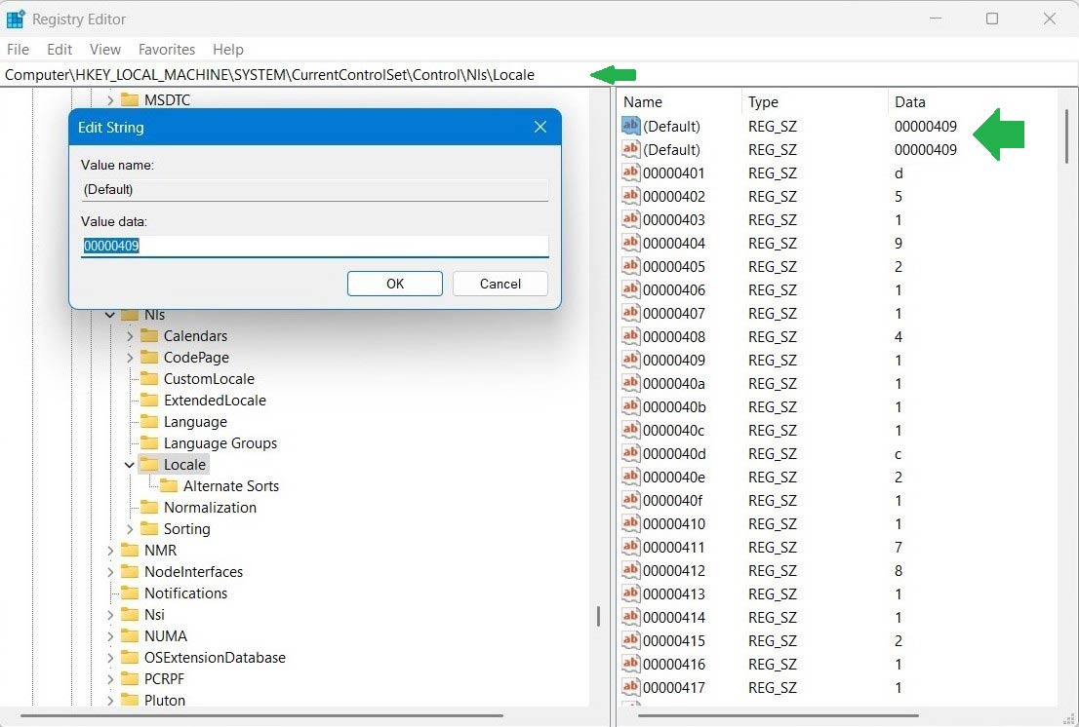Open the Edit menu
The image size is (1079, 727).
pyautogui.click(x=60, y=50)
